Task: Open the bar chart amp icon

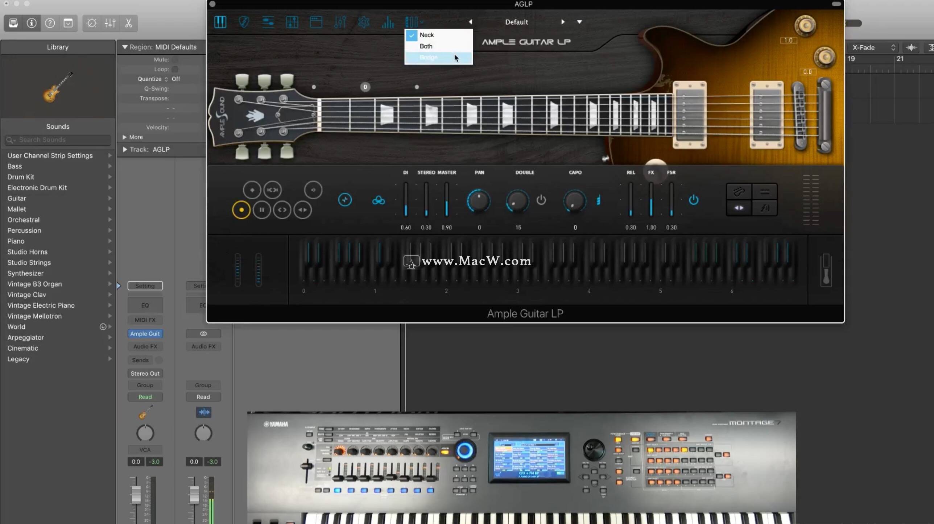Action: click(388, 22)
